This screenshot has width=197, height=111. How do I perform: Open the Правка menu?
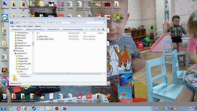(x=19, y=26)
